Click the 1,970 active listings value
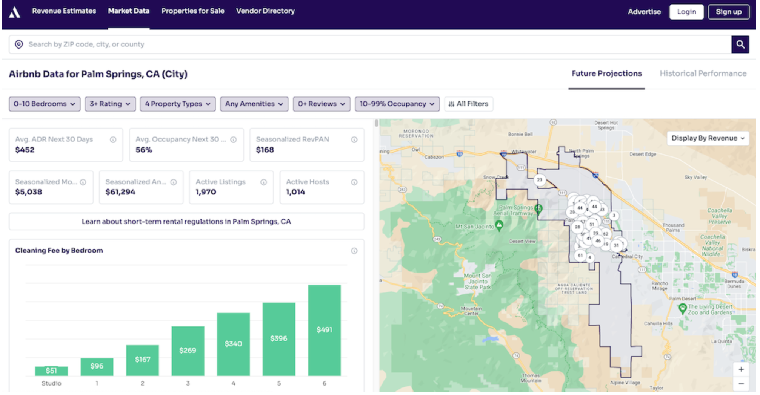Image resolution: width=760 pixels, height=395 pixels. (206, 192)
